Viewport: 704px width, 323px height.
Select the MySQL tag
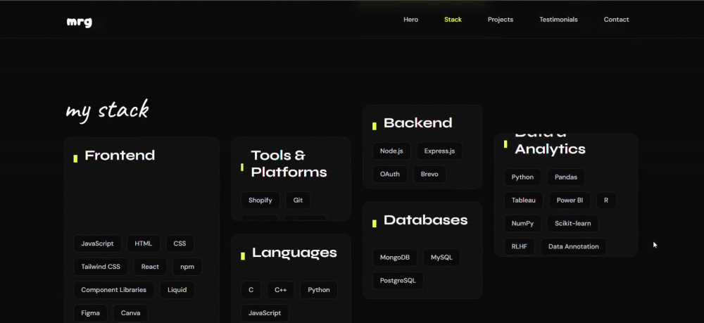[x=442, y=258]
